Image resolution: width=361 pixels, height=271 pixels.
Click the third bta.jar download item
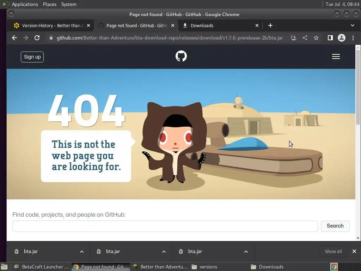click(207, 251)
